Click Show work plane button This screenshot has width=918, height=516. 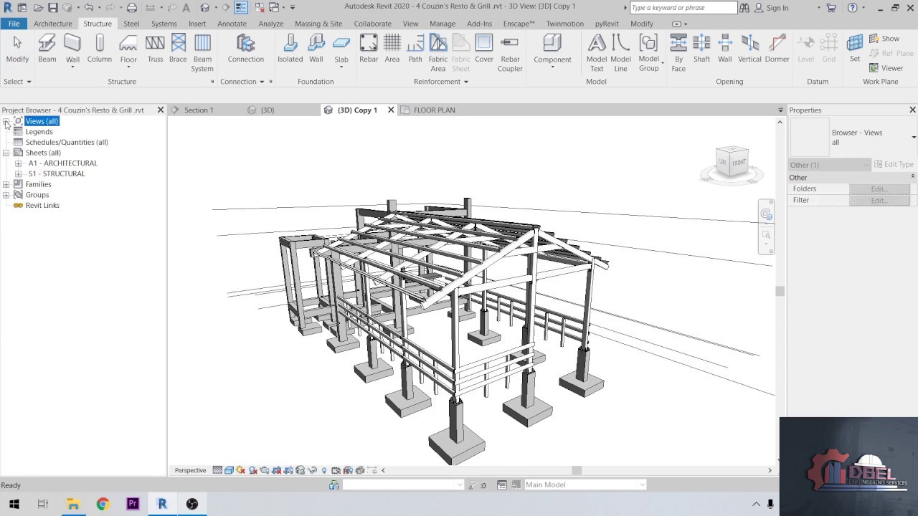[884, 39]
